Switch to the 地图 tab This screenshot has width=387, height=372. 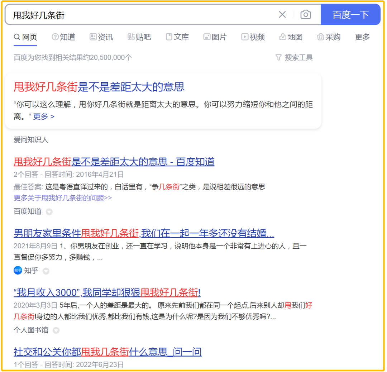(291, 37)
